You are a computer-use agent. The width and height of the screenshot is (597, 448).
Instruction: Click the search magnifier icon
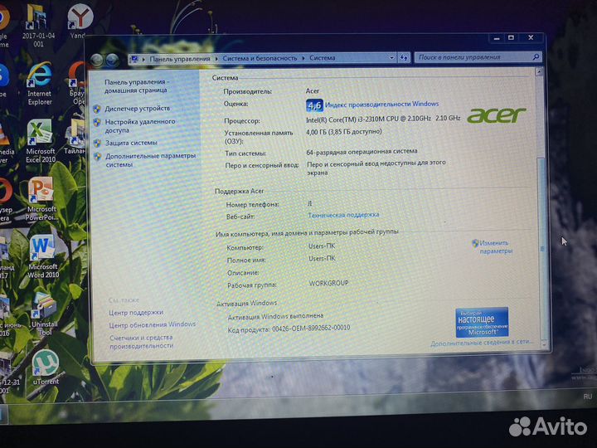[x=536, y=56]
